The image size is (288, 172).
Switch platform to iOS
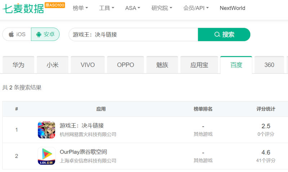[17, 34]
